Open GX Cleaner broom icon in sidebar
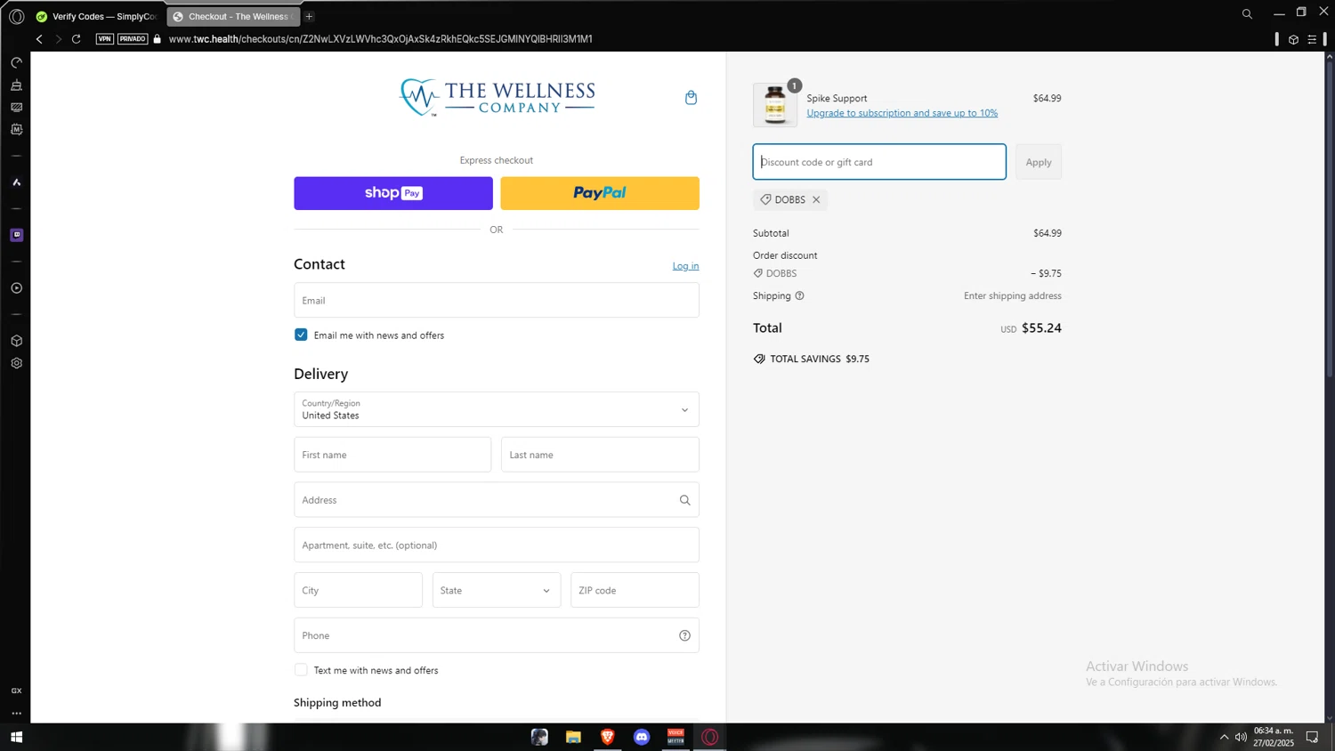 (16, 85)
